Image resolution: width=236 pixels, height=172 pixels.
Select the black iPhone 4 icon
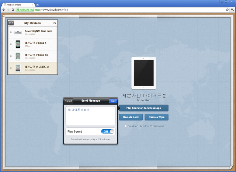click(x=18, y=44)
